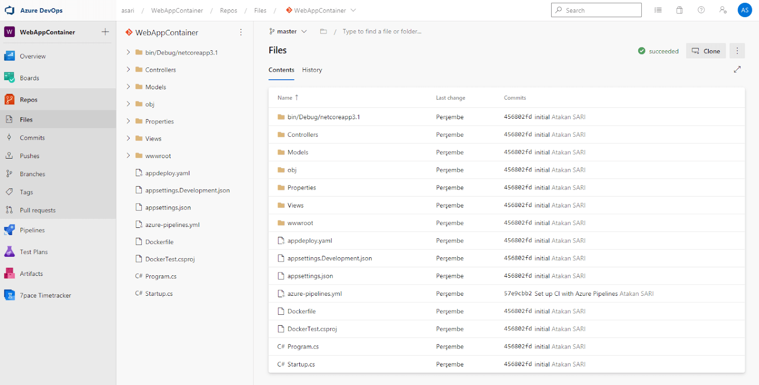Open the repository tree more options menu
759x385 pixels.
click(241, 32)
